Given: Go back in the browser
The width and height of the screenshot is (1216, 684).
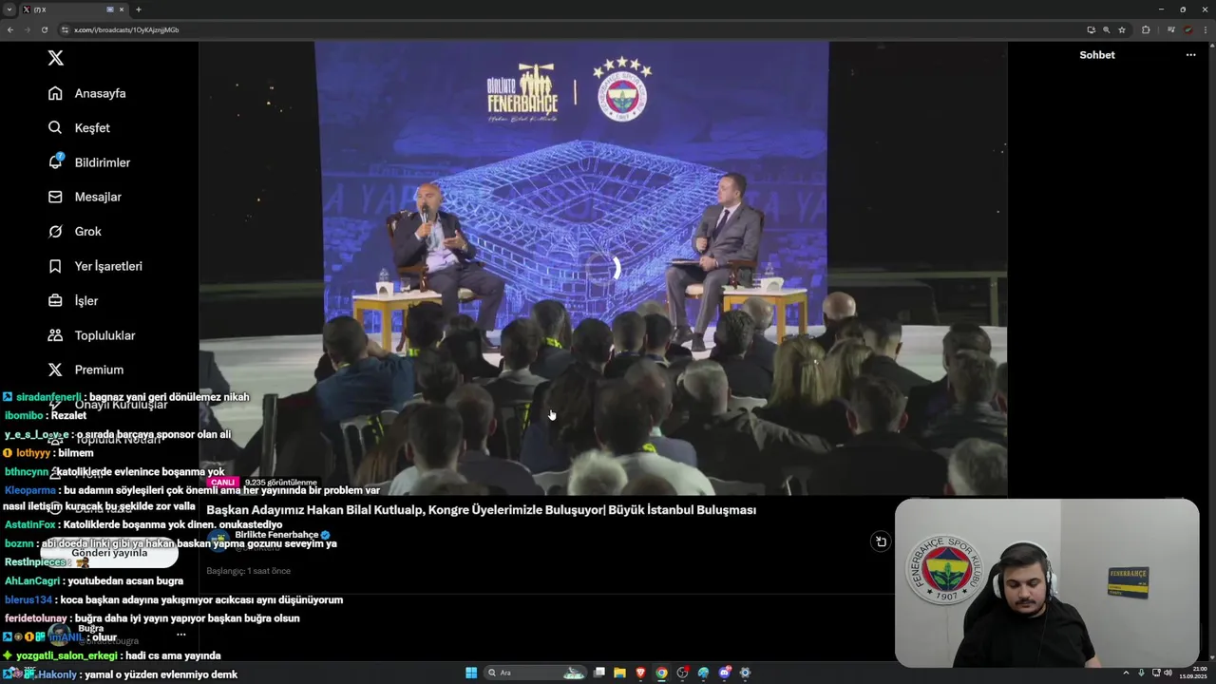Looking at the screenshot, I should pos(10,29).
